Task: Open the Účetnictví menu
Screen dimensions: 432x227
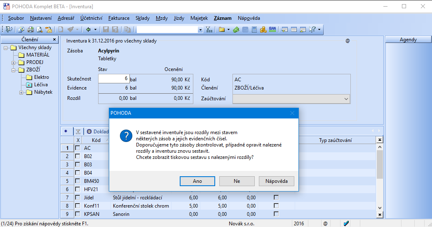Action: (91, 18)
